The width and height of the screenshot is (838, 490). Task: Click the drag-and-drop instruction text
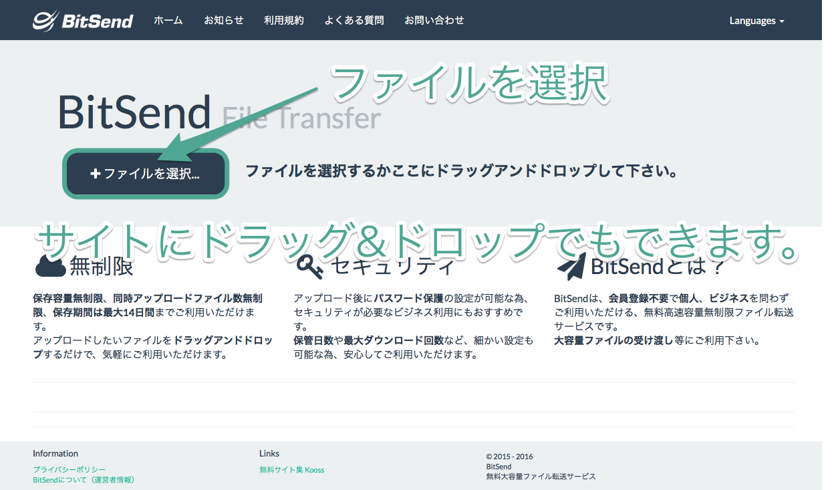coord(462,171)
